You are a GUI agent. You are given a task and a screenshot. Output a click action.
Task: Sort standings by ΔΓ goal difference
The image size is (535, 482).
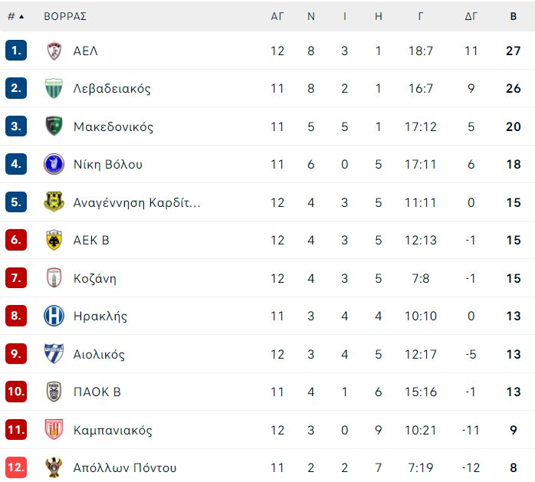point(471,16)
